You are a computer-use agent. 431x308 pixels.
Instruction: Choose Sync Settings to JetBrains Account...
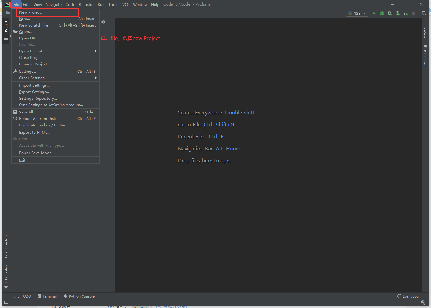pyautogui.click(x=55, y=105)
